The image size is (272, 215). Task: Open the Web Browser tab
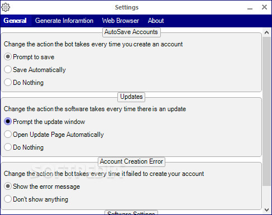121,21
